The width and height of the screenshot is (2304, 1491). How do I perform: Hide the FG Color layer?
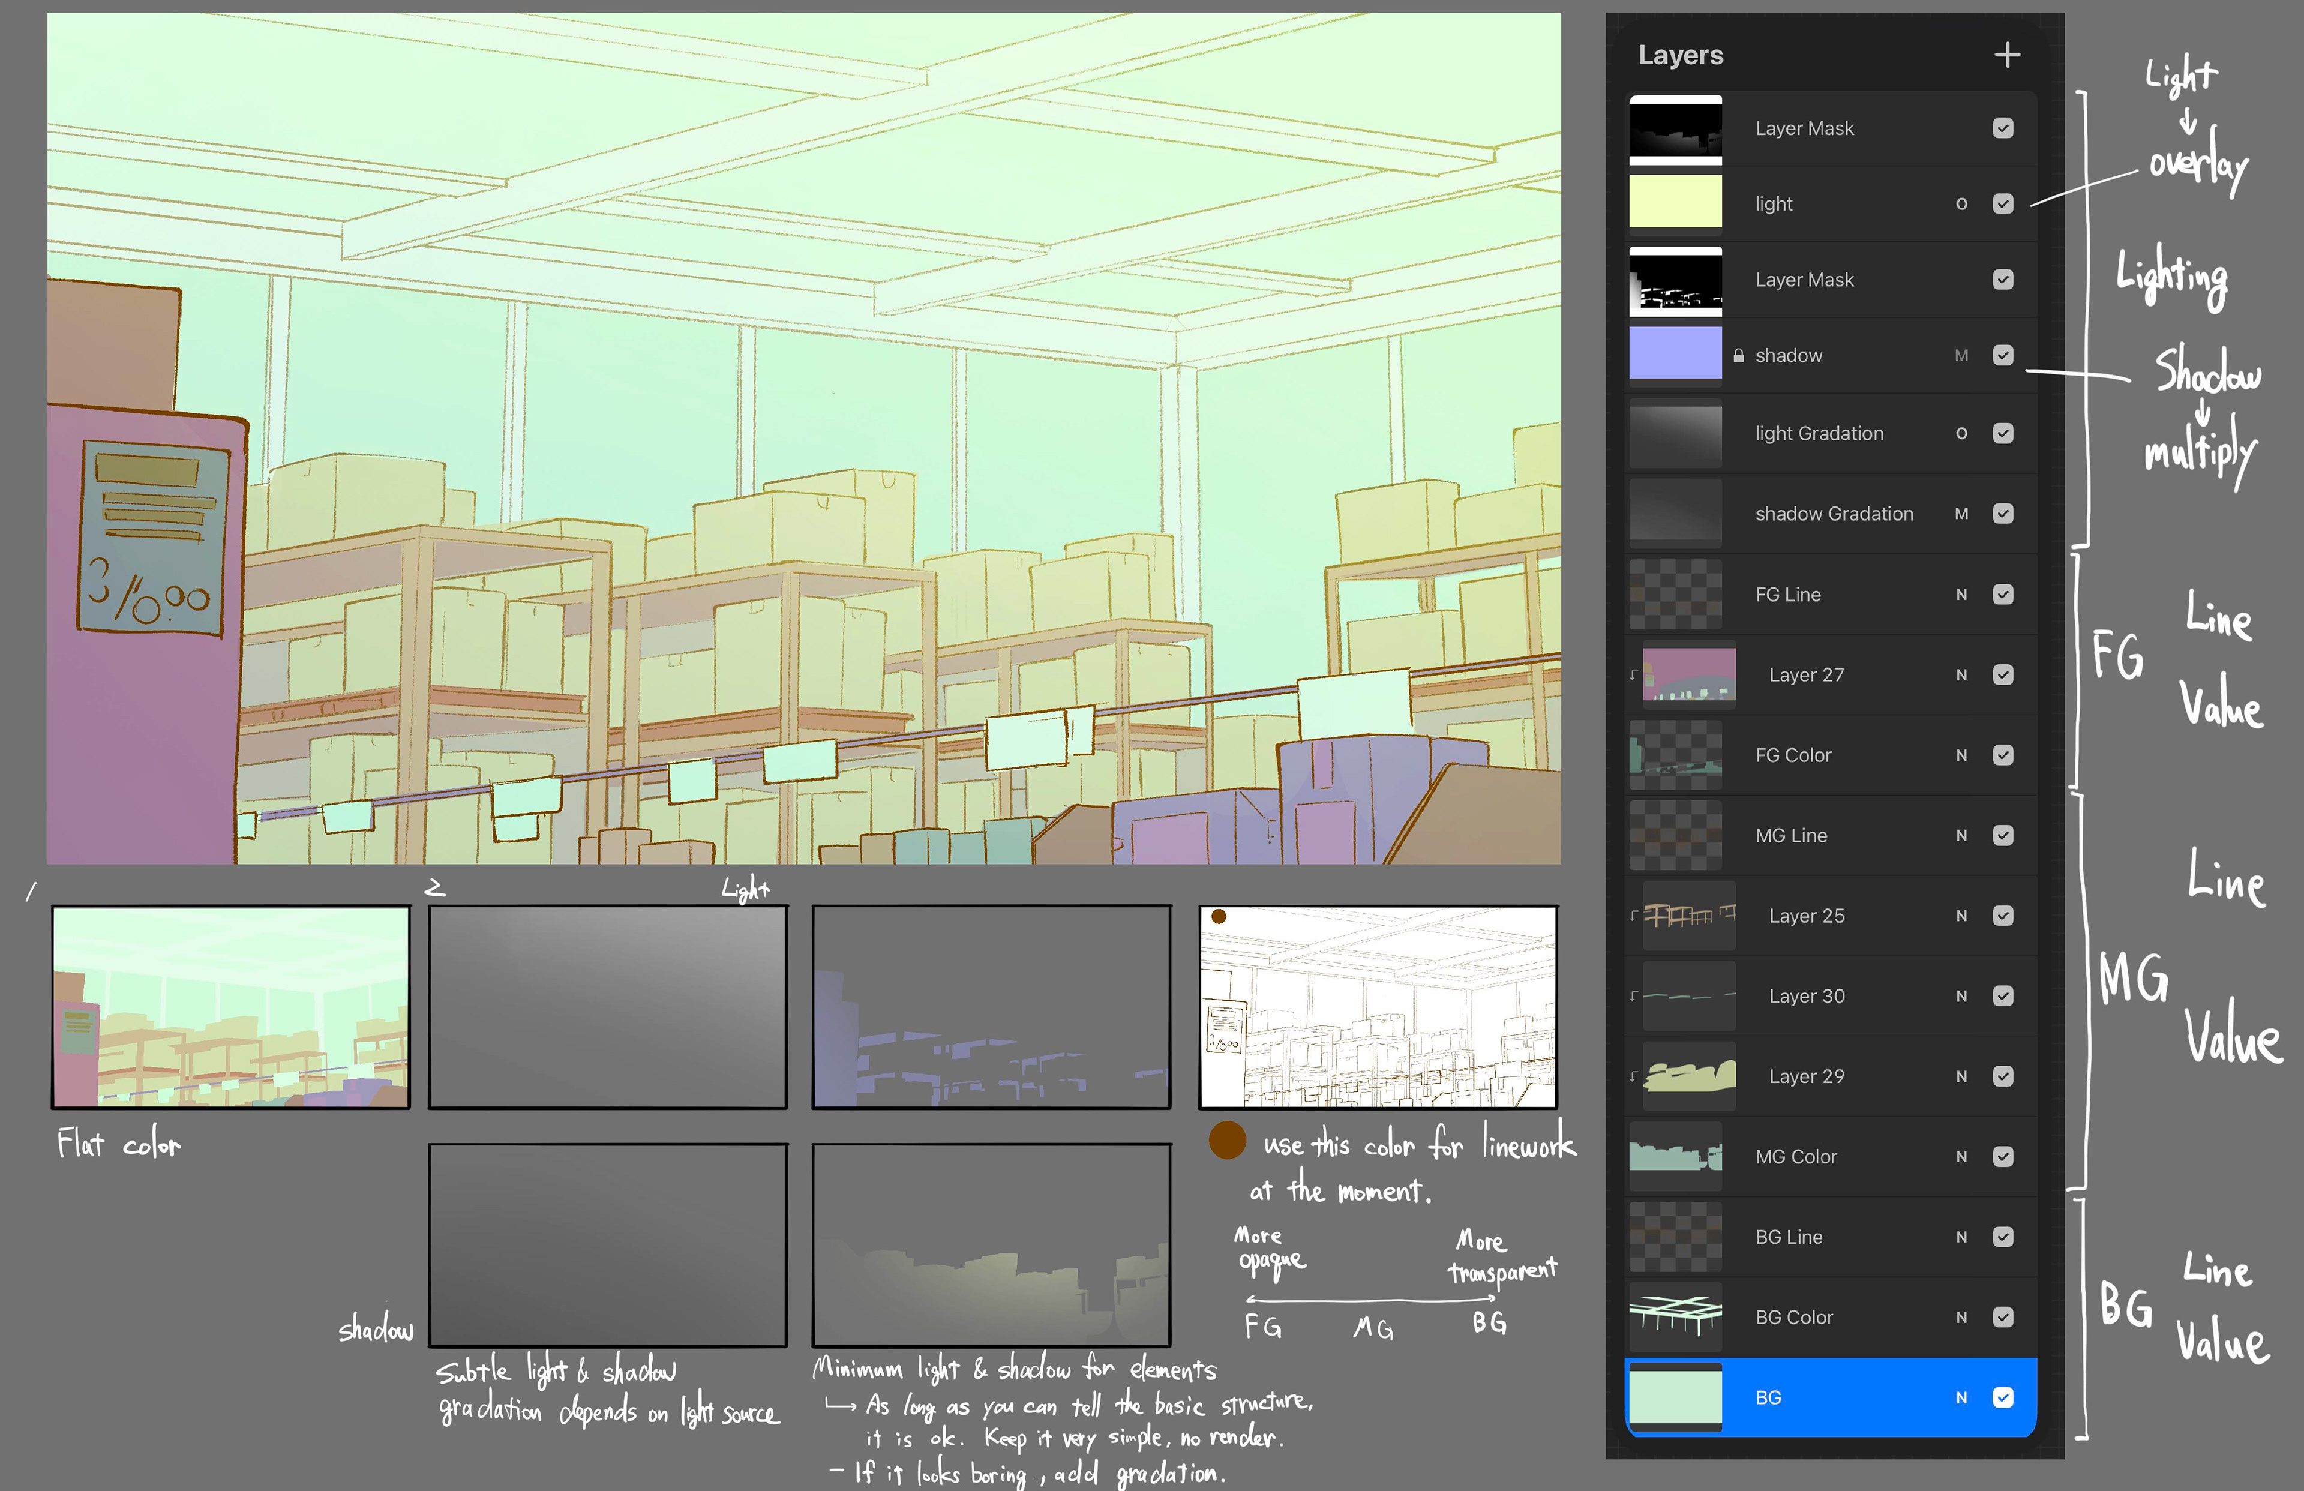click(x=2003, y=755)
